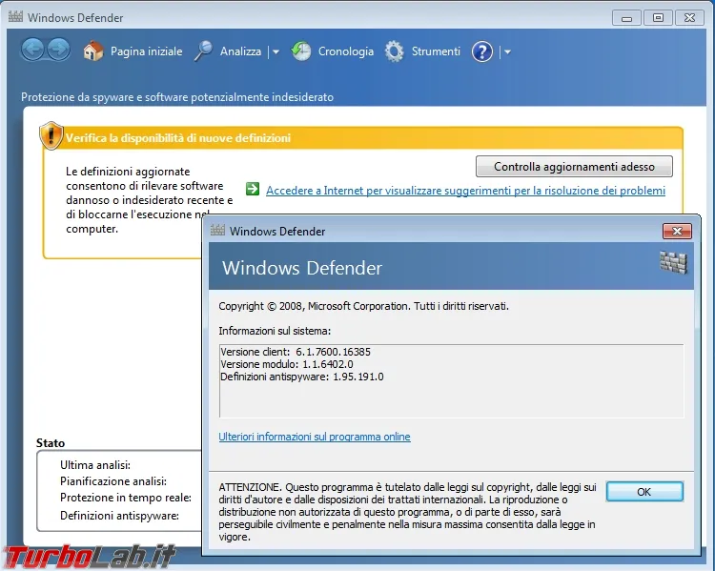Open Strumenti in the toolbar
The height and width of the screenshot is (571, 715).
(x=436, y=51)
